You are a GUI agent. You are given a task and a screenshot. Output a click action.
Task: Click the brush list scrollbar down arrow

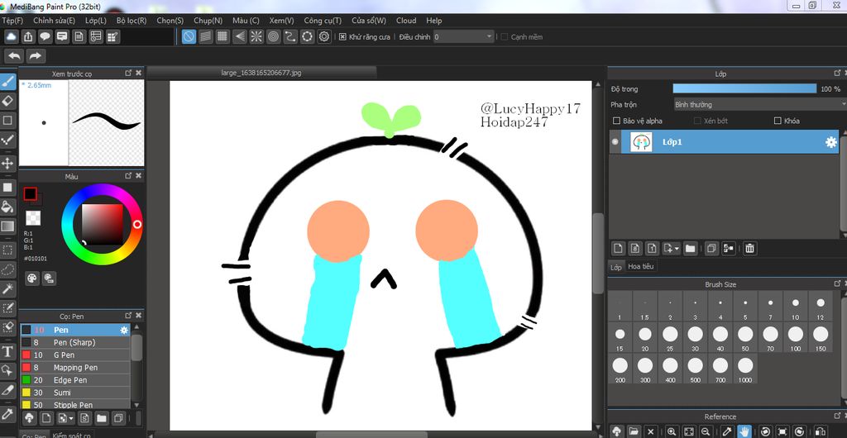click(x=136, y=405)
